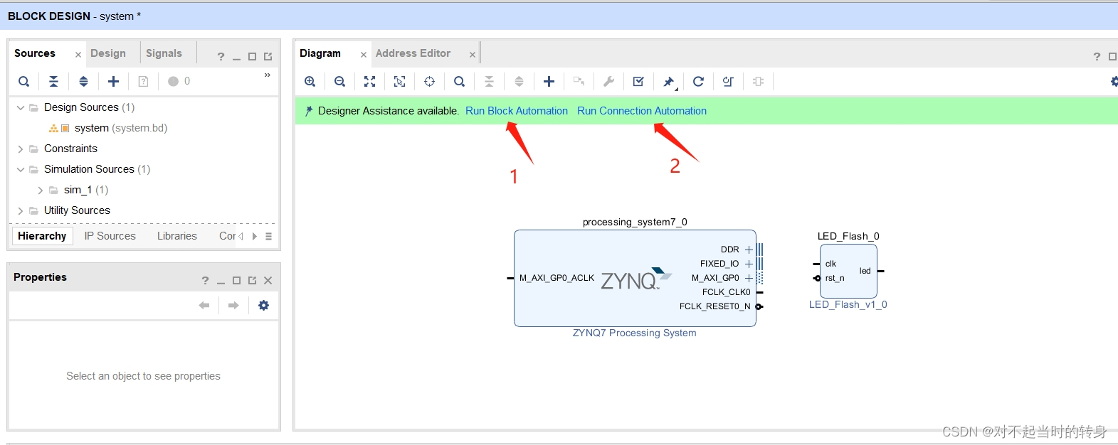Open bottom tabs list menu
Screen dimensions: 1118x445
268,237
